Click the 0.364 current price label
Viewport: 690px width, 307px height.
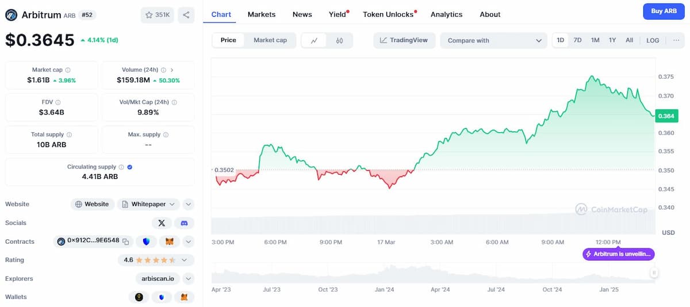pos(666,116)
